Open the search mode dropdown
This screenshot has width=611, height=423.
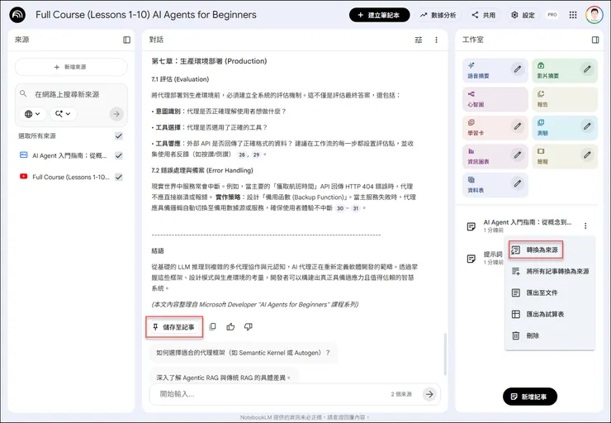click(63, 114)
